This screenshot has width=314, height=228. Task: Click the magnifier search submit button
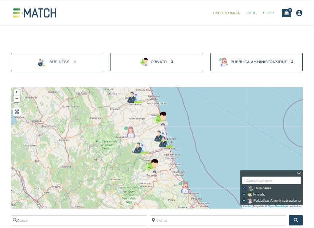pyautogui.click(x=295, y=220)
